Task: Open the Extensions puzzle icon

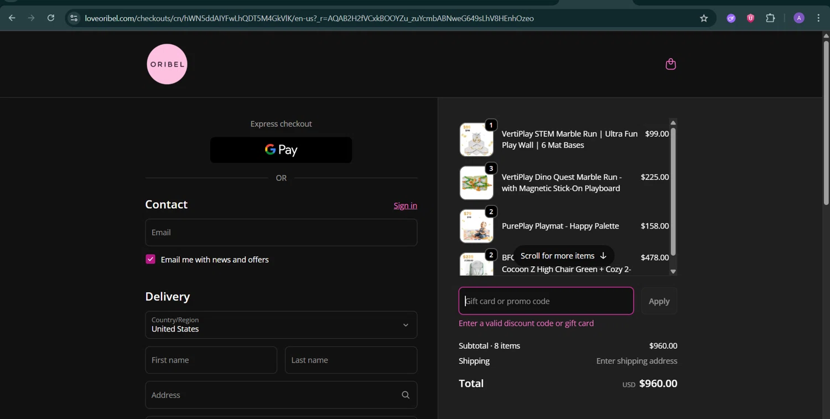Action: click(x=770, y=18)
